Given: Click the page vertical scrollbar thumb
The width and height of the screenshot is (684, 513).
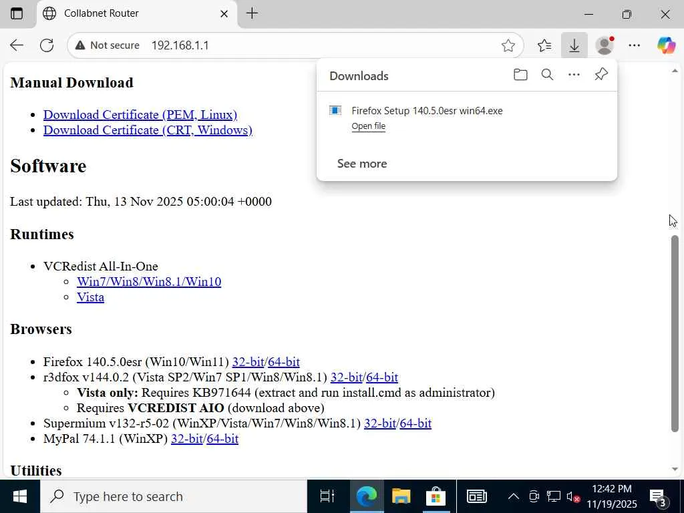Looking at the screenshot, I should (x=675, y=334).
